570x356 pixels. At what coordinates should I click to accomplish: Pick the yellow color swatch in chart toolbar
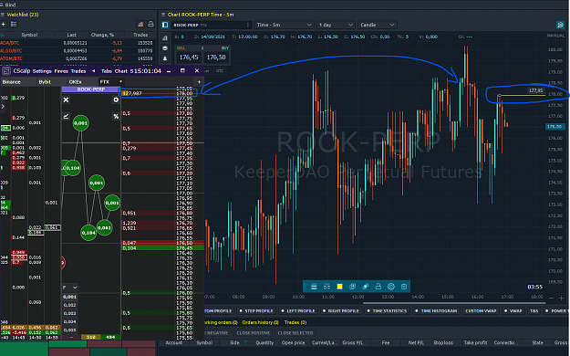click(x=339, y=287)
